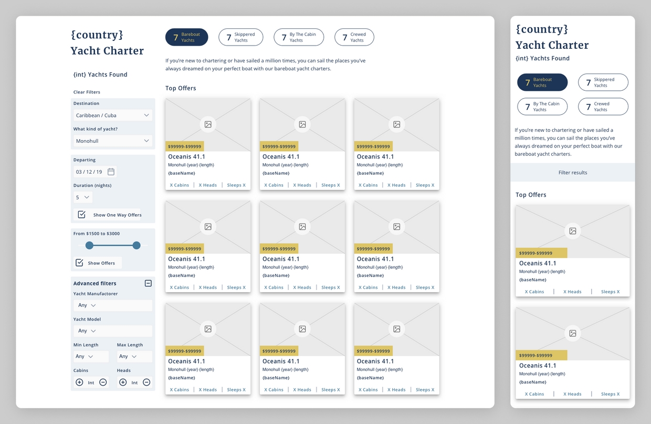This screenshot has height=424, width=651.
Task: Open the Duration nights dropdown
Action: [83, 197]
